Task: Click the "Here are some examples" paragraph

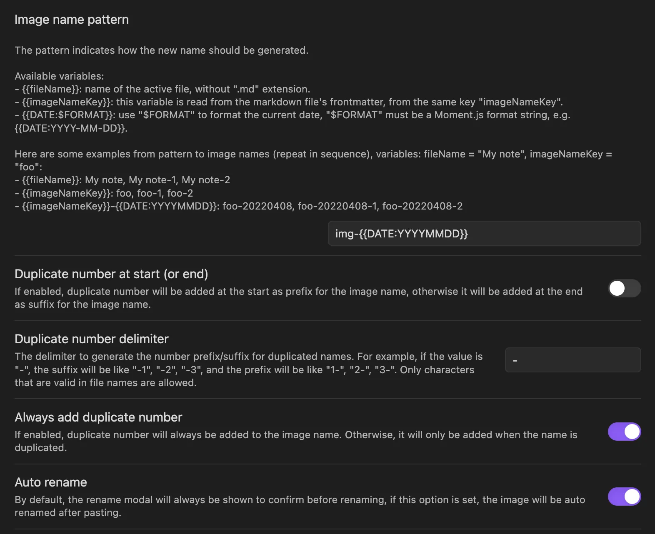Action: point(313,154)
